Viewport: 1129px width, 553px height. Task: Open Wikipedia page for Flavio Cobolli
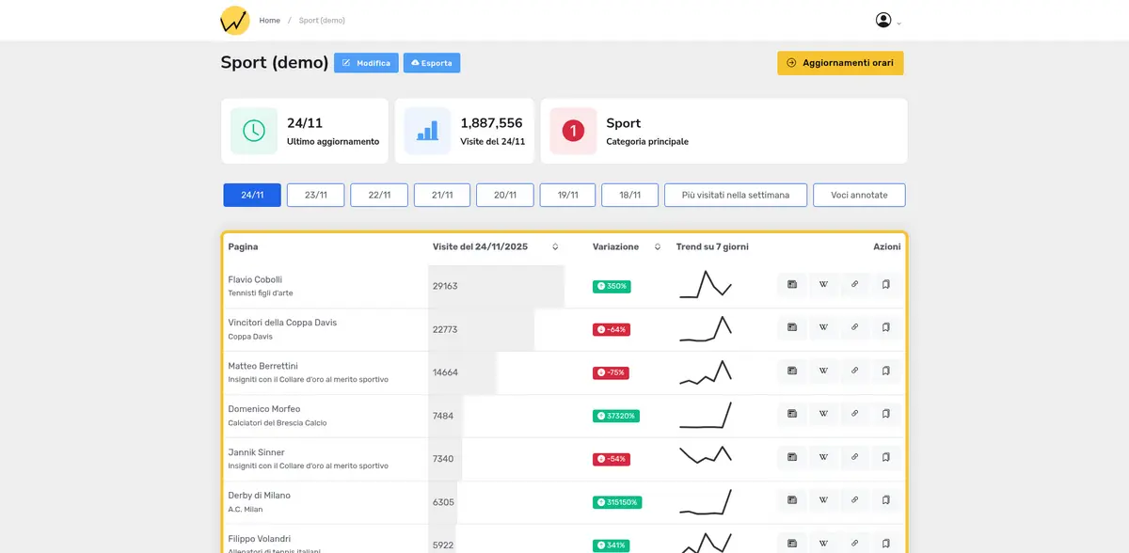coord(823,285)
